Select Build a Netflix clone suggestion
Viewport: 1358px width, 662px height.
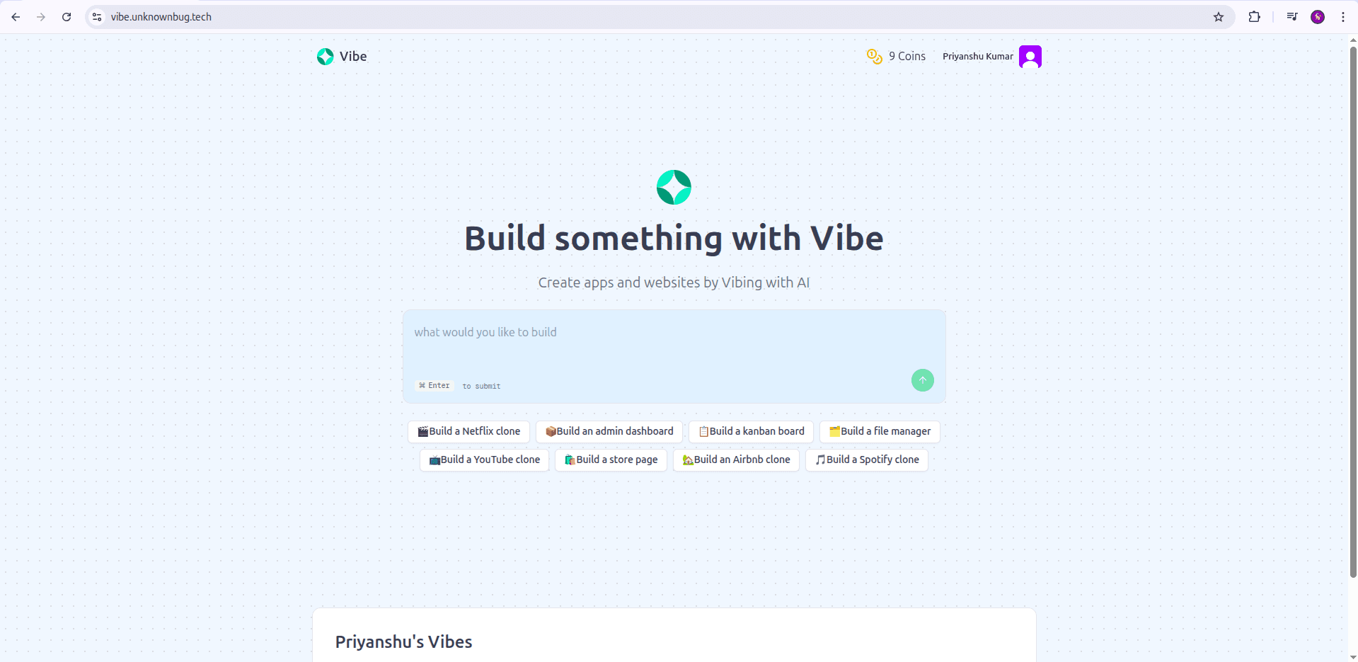[468, 431]
